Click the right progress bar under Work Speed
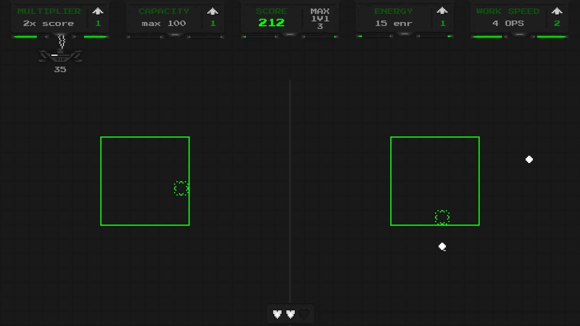This screenshot has height=326, width=580. click(550, 37)
